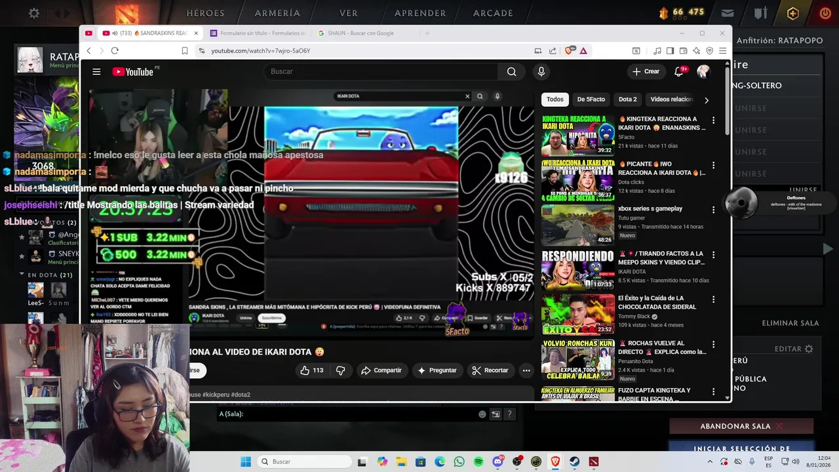The width and height of the screenshot is (839, 472).
Task: Open YouTube notifications bell
Action: [679, 71]
